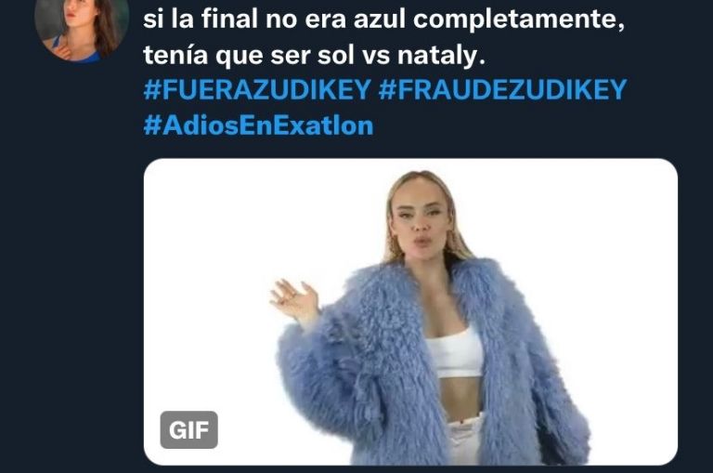The width and height of the screenshot is (713, 473).
Task: Click the GIF badge on the media
Action: (189, 429)
